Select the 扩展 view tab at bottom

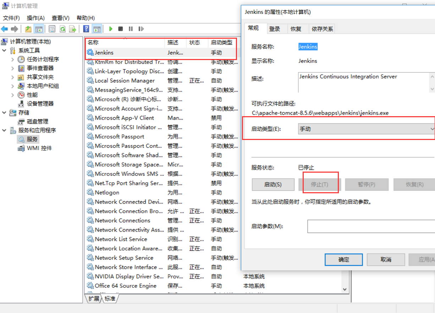94,298
